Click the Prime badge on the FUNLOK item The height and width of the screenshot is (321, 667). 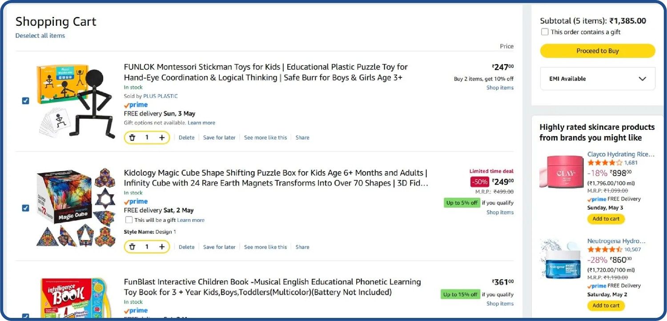(136, 104)
